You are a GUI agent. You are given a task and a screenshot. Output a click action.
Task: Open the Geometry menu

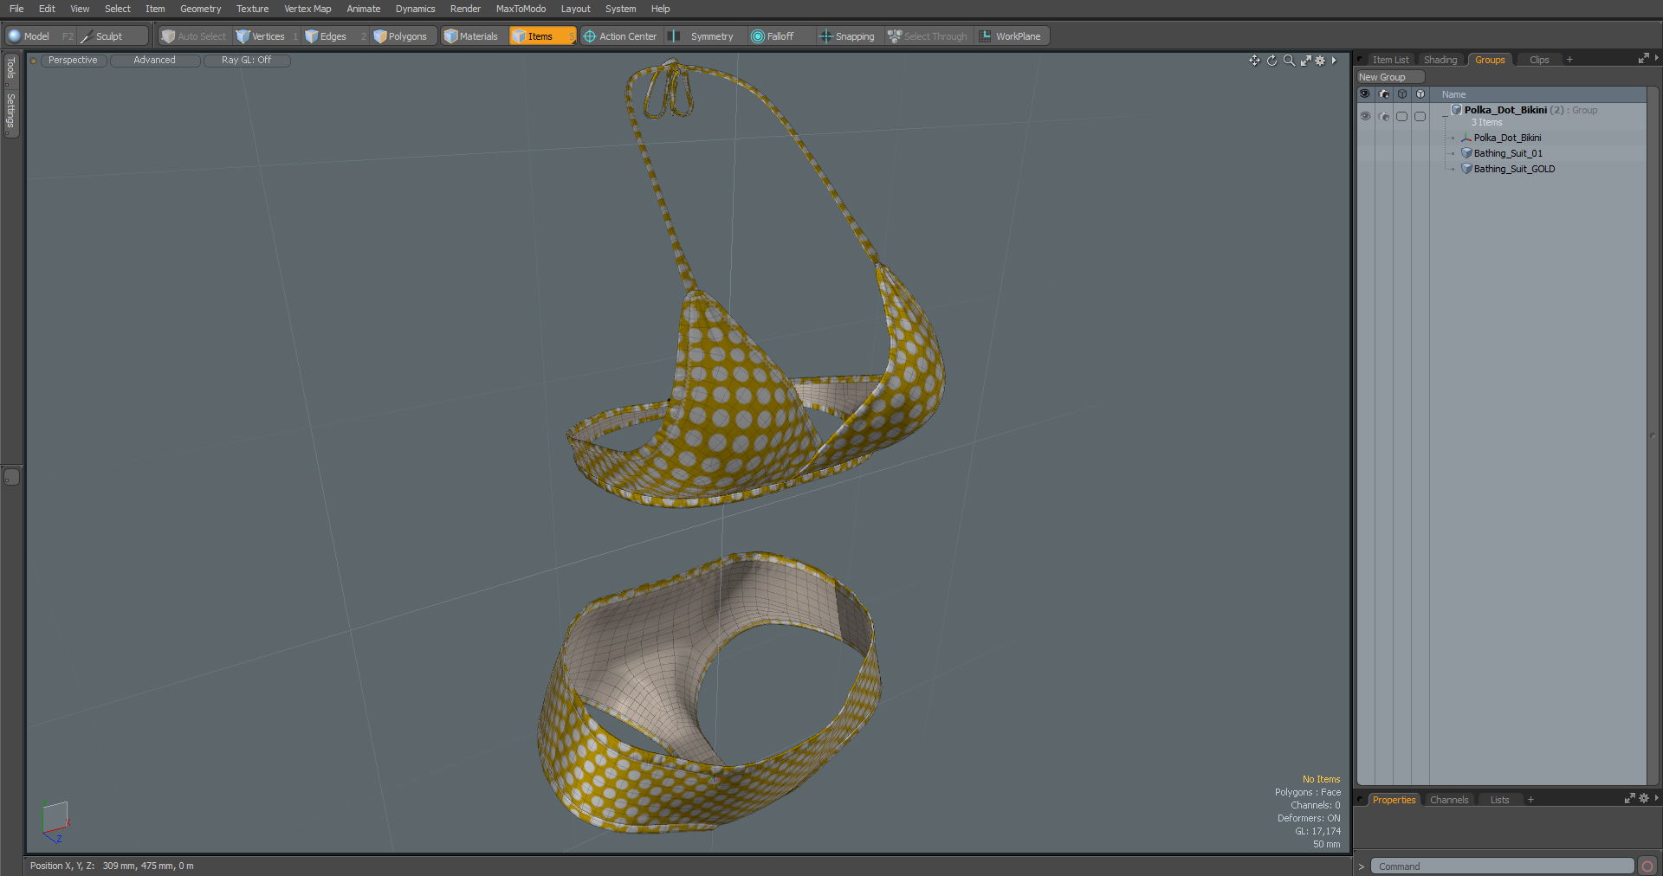coord(200,9)
